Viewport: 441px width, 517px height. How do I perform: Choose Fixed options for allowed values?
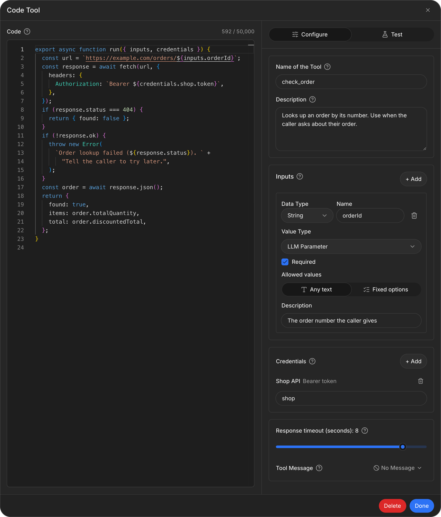point(386,290)
